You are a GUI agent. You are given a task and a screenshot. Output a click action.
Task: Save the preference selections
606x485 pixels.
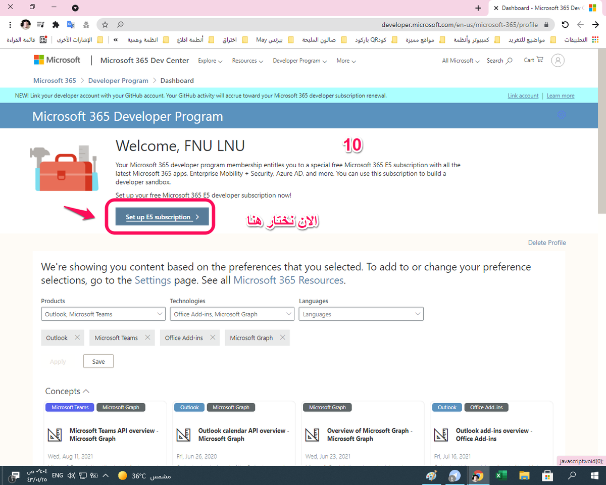click(x=98, y=361)
